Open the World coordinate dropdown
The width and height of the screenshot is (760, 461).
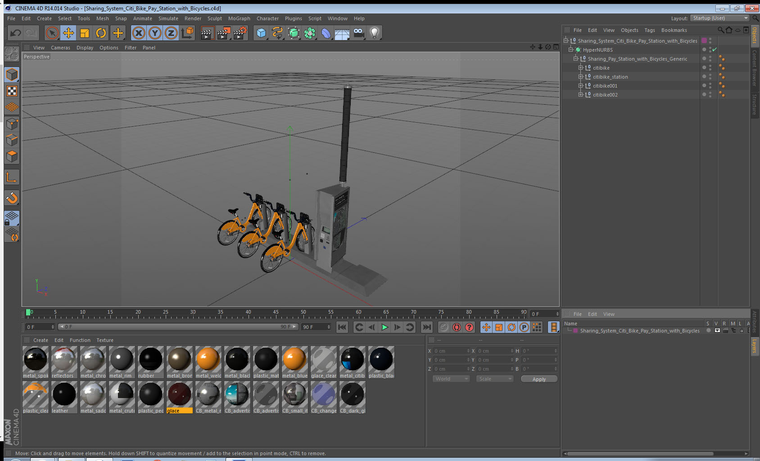coord(451,379)
